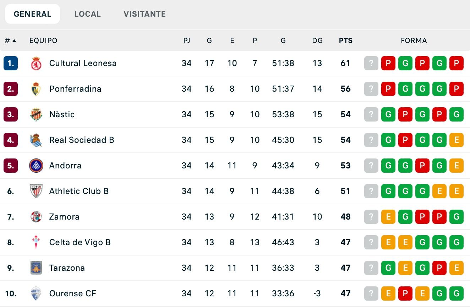
Task: Click Zamora's question mark fixture badge
Action: click(x=371, y=217)
